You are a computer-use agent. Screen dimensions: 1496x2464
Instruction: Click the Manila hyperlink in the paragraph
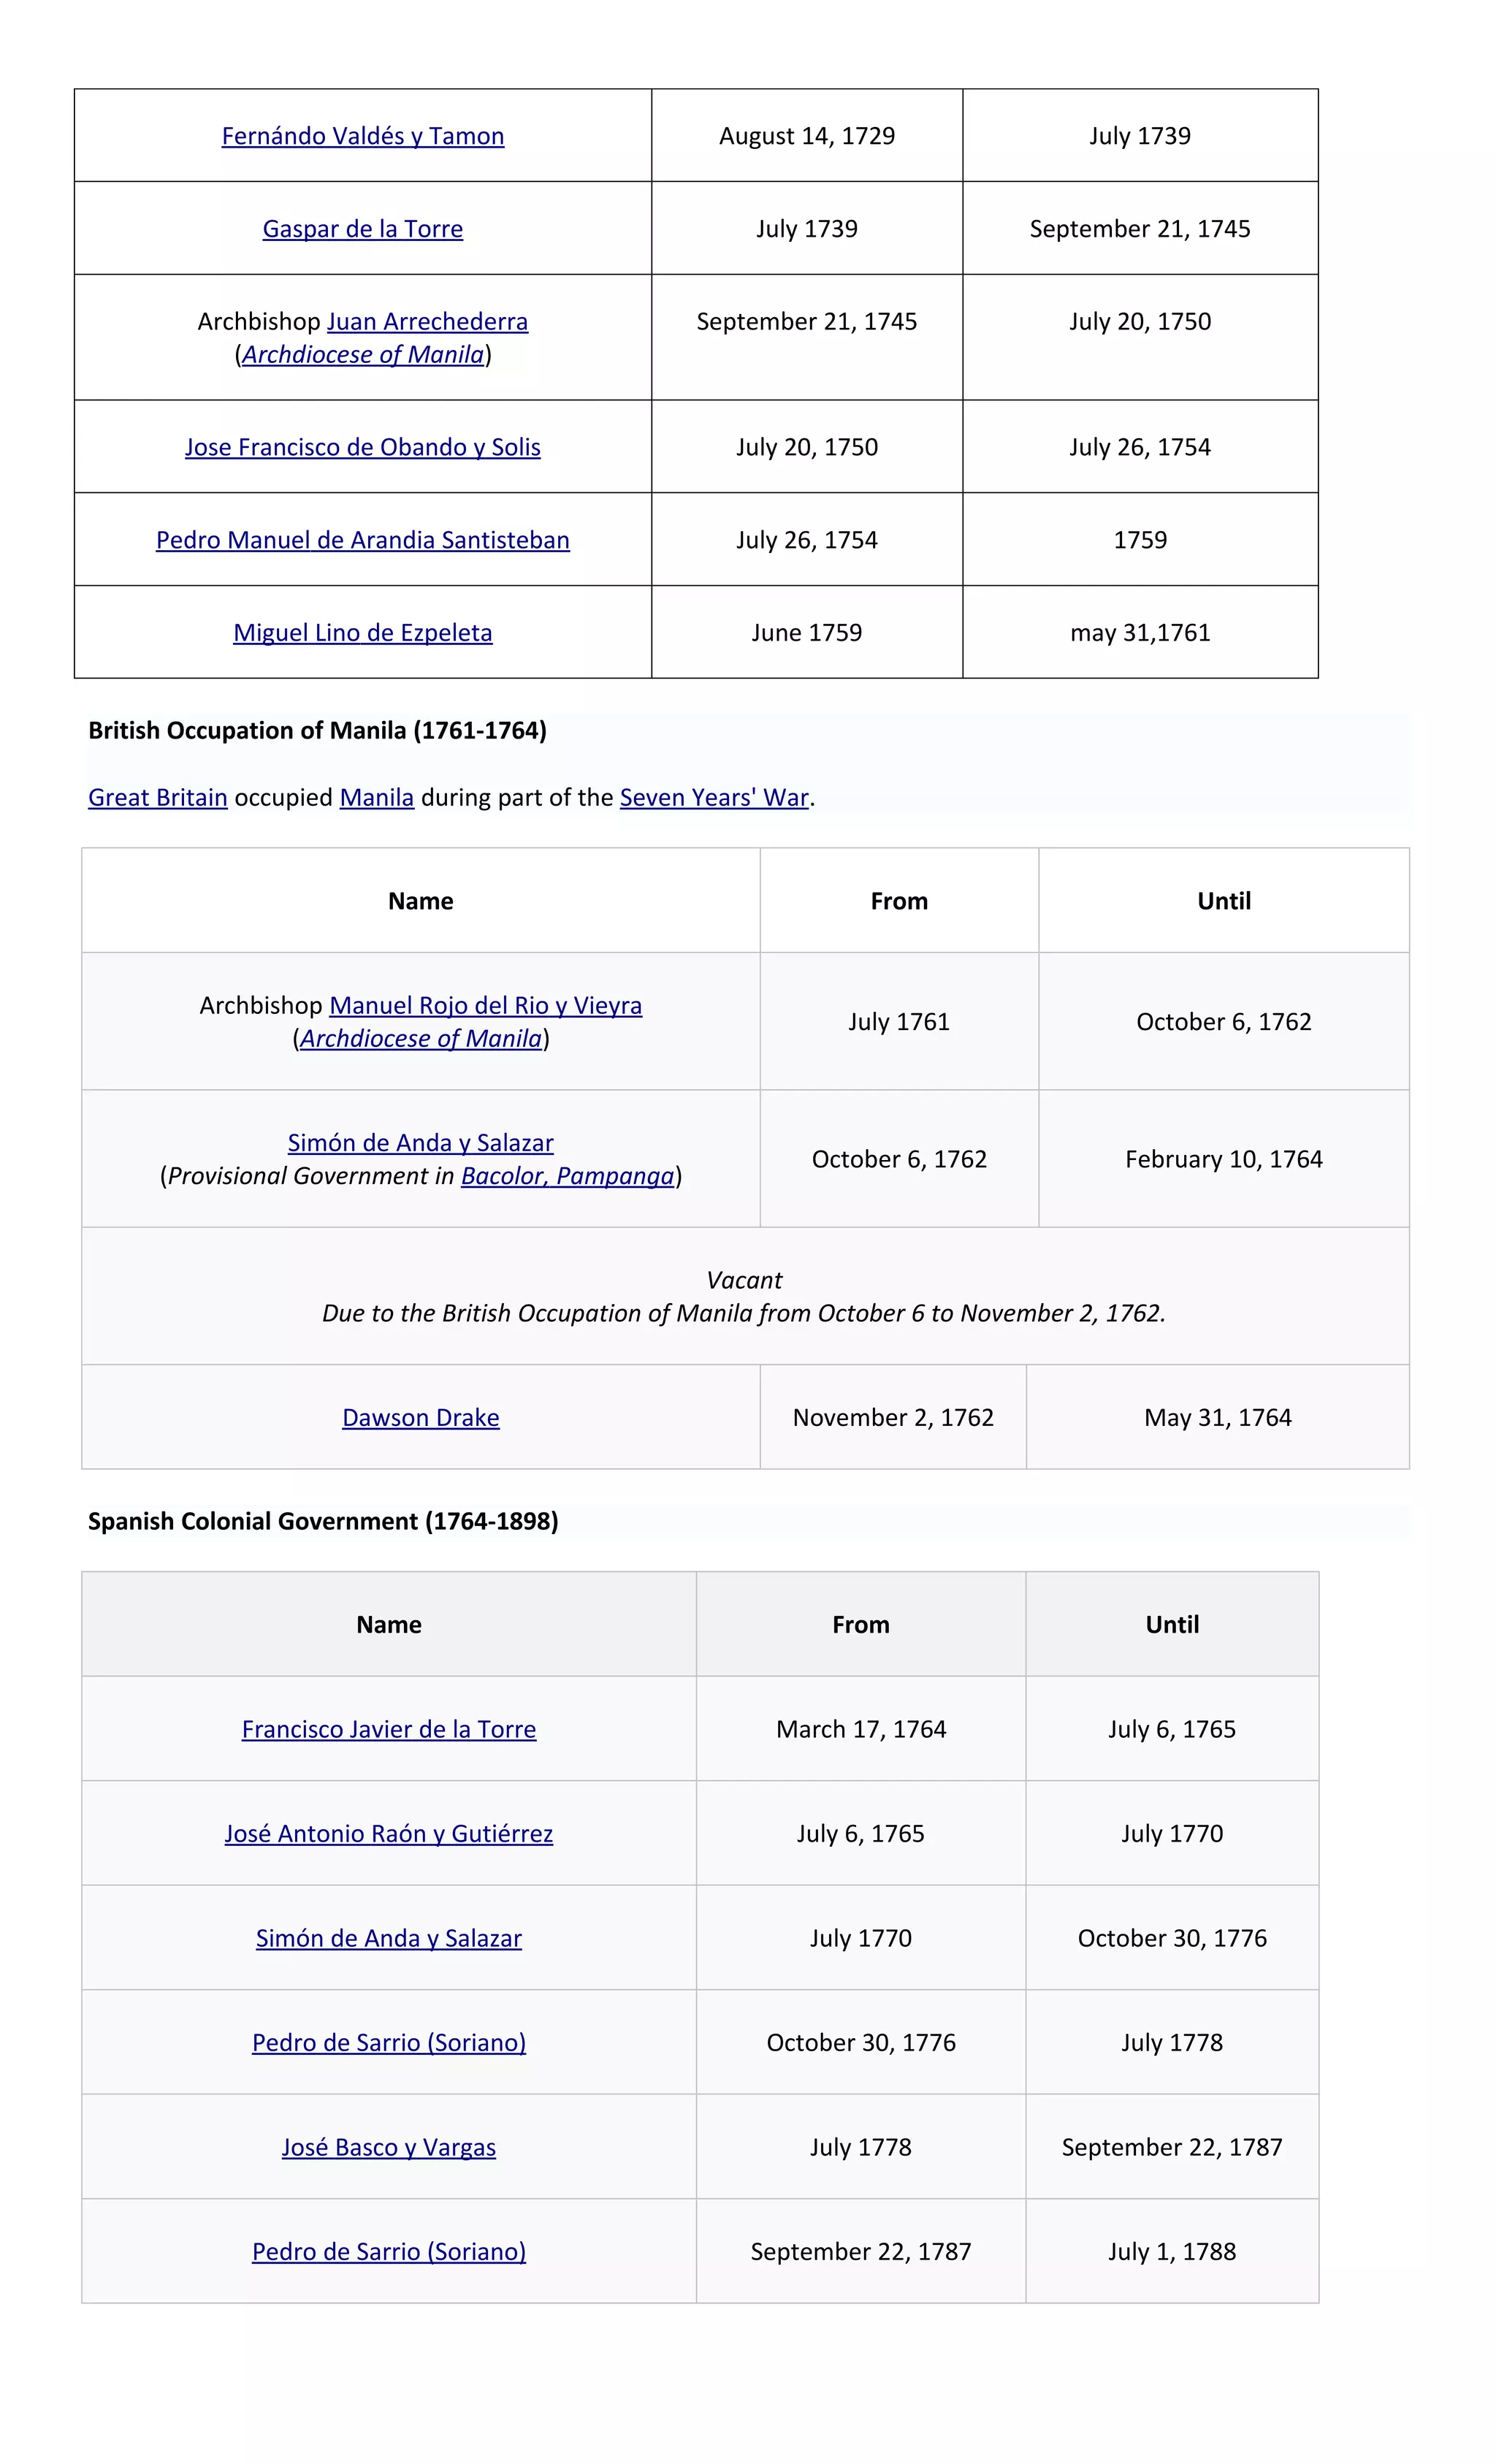pyautogui.click(x=377, y=797)
